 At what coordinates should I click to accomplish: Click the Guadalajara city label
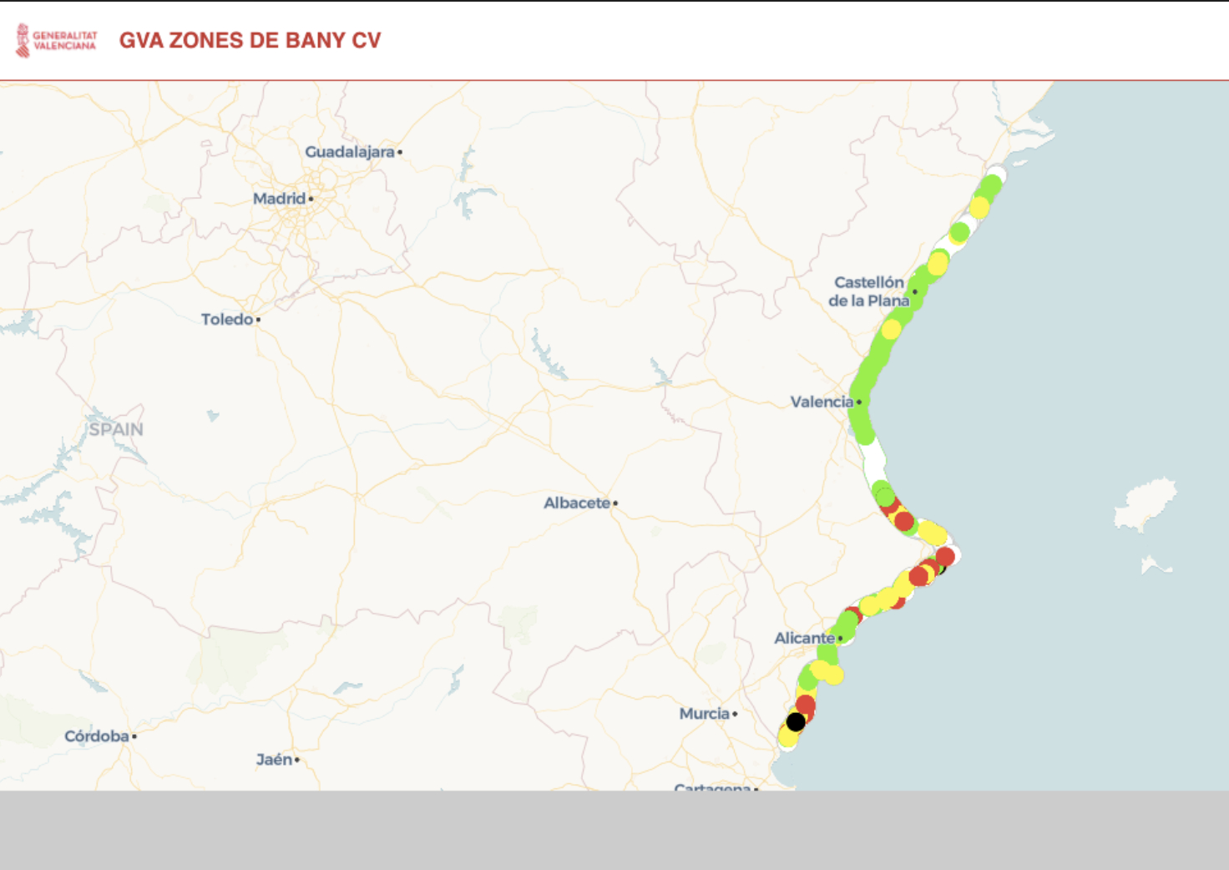pyautogui.click(x=349, y=152)
